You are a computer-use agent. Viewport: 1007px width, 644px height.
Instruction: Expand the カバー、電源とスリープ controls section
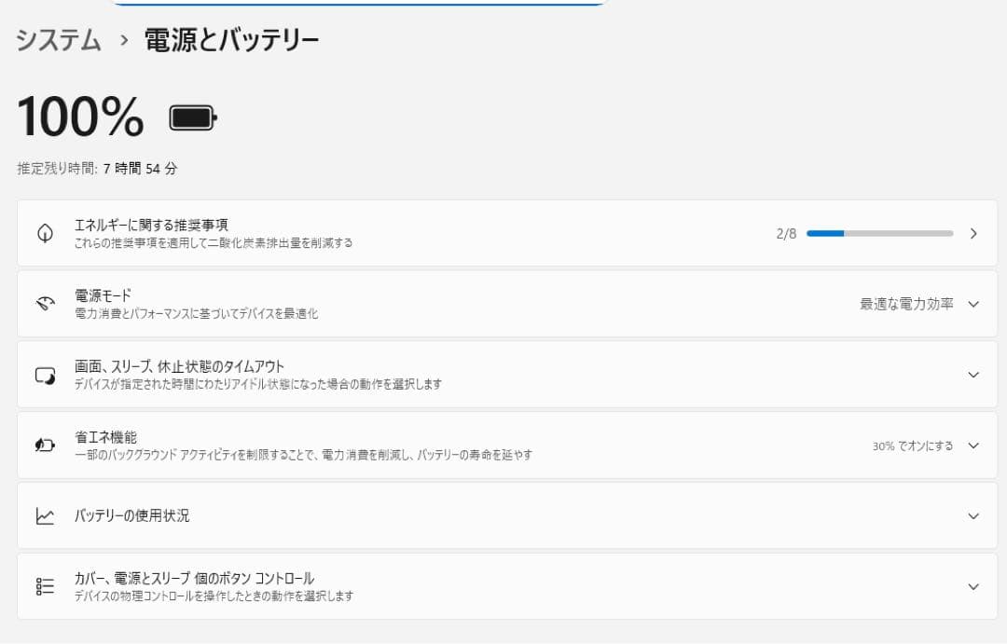pyautogui.click(x=973, y=585)
